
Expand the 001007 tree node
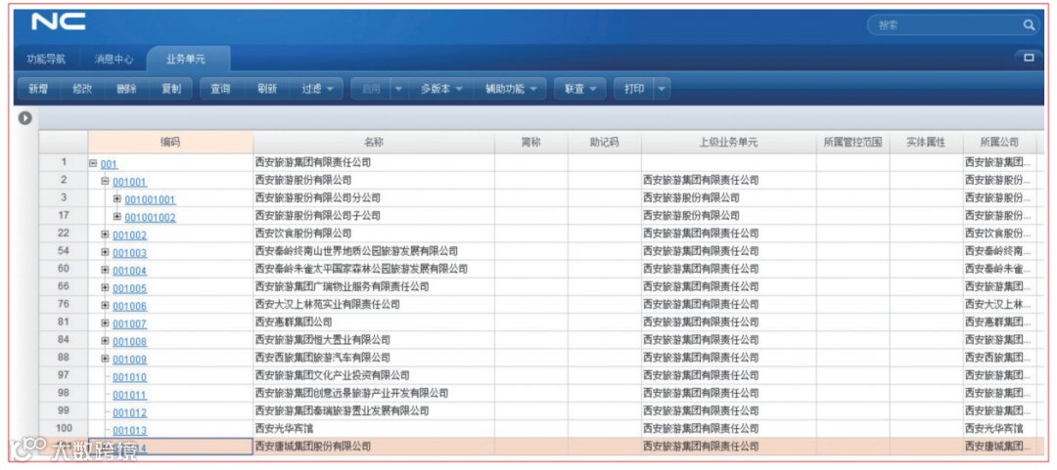(105, 323)
